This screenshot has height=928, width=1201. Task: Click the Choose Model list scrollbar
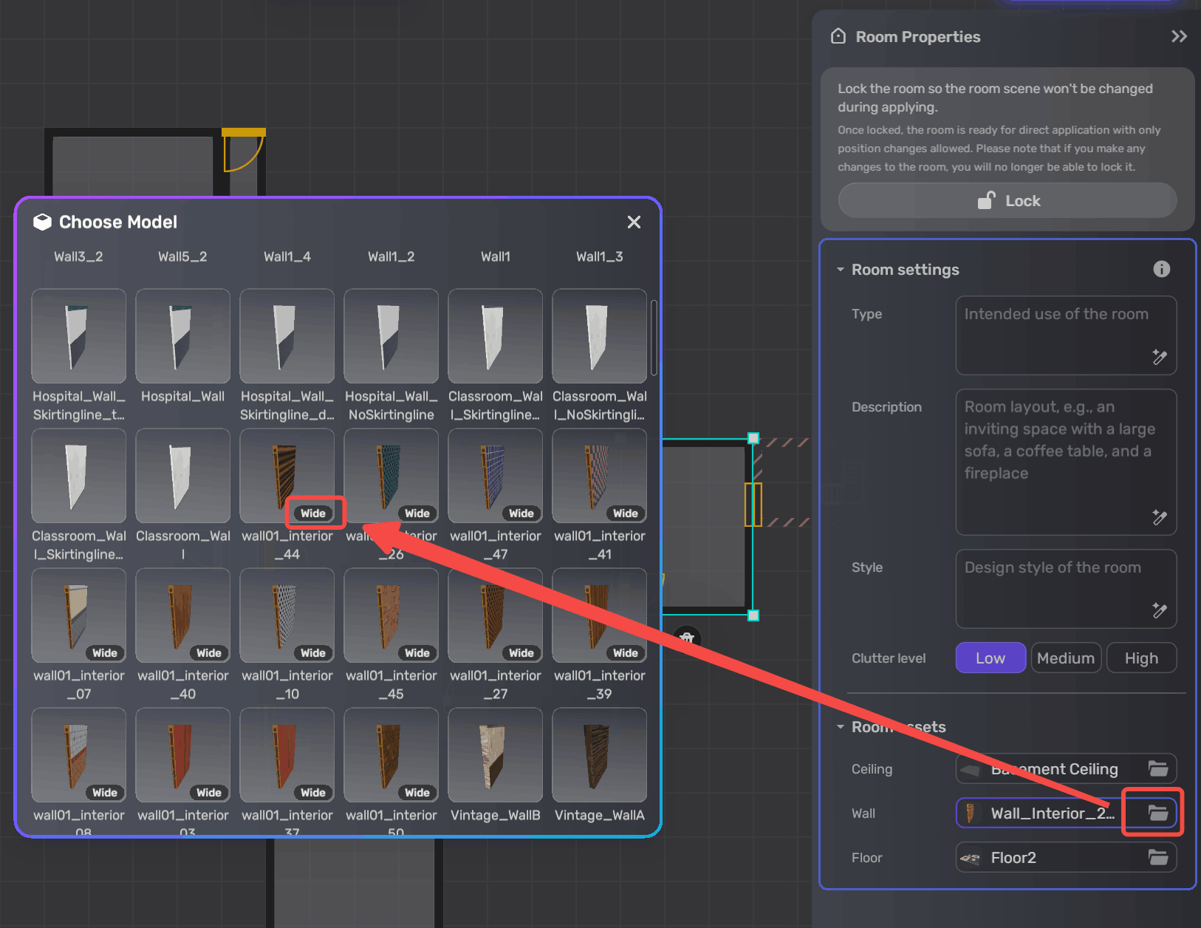(654, 338)
